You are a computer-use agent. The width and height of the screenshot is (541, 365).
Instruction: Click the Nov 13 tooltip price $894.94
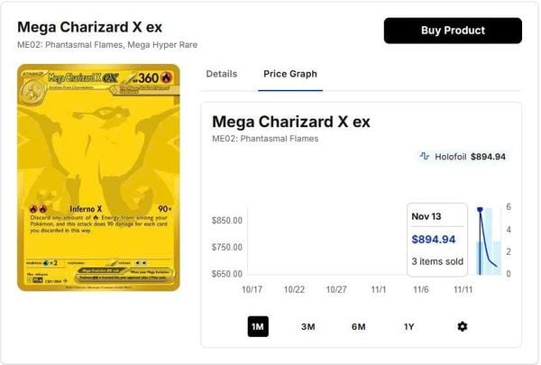click(x=434, y=240)
